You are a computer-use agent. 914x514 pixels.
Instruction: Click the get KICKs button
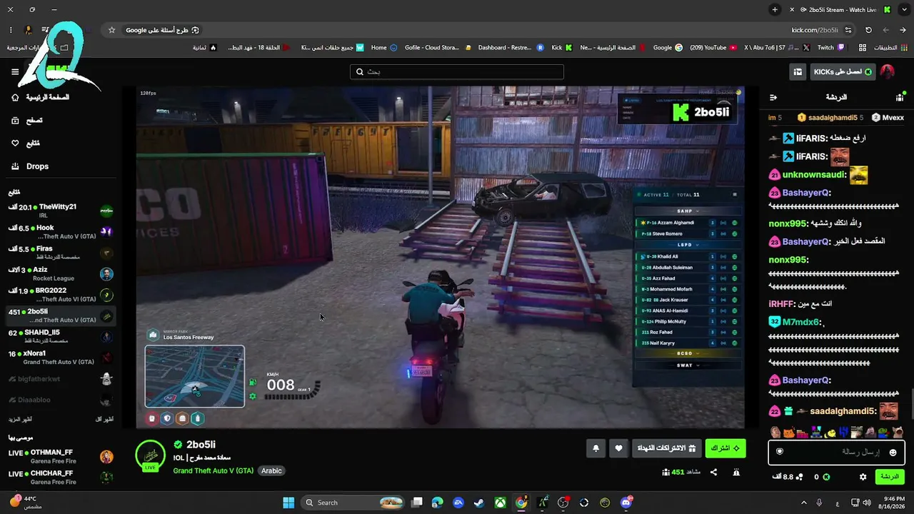click(x=843, y=71)
